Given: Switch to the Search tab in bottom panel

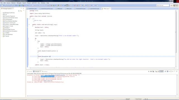Looking at the screenshot, I should [x=30, y=72].
